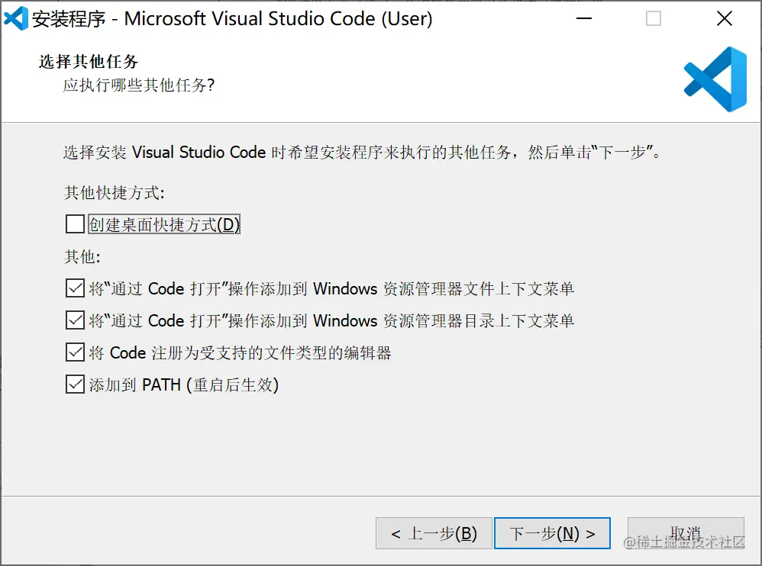Click the instruction text starting 选择安装 Visual Studio Code

pos(362,153)
